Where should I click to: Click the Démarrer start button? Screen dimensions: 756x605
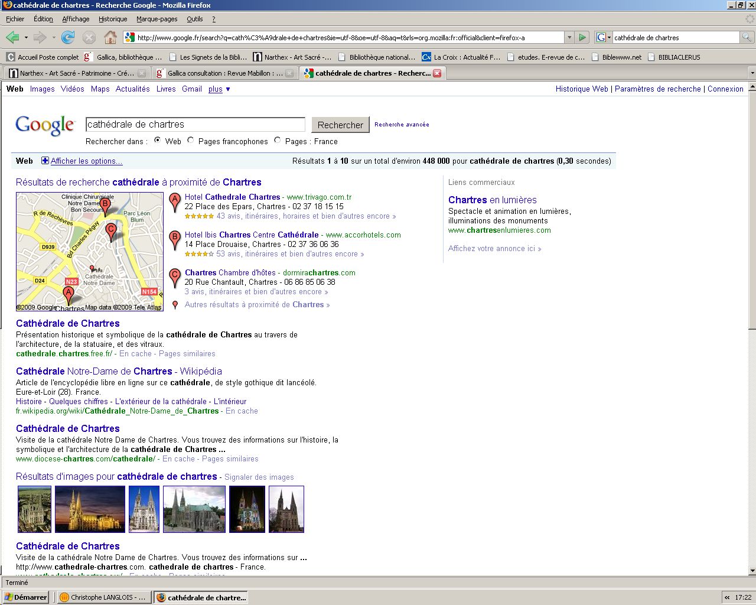click(25, 597)
